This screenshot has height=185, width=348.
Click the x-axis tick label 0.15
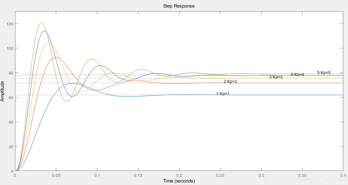pyautogui.click(x=138, y=176)
